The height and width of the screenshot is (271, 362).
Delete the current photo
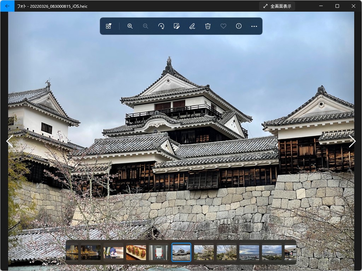208,26
